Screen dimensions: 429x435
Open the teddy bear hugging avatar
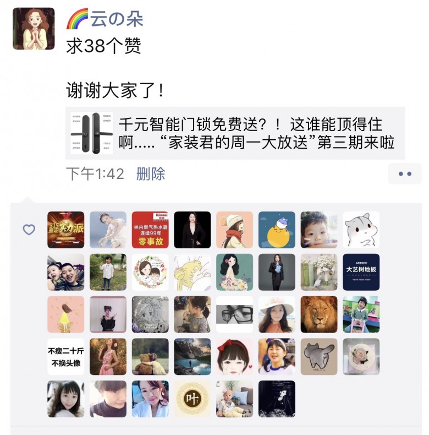[x=150, y=356]
